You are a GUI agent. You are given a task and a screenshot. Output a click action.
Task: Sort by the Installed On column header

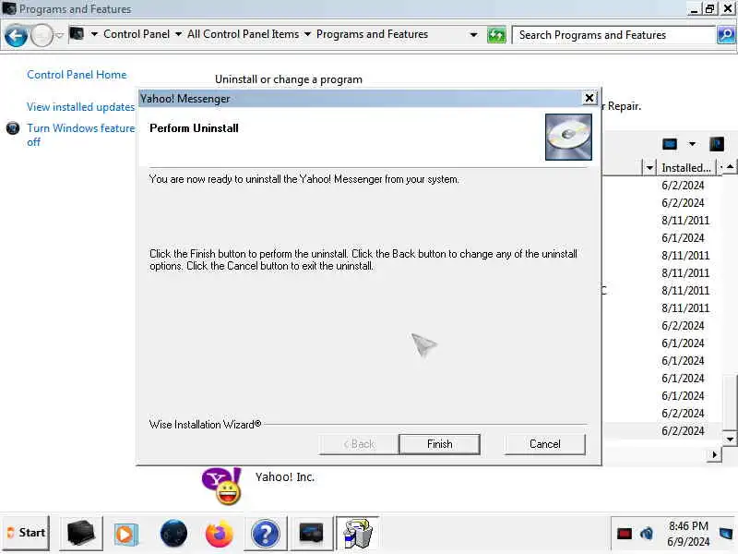coord(685,168)
